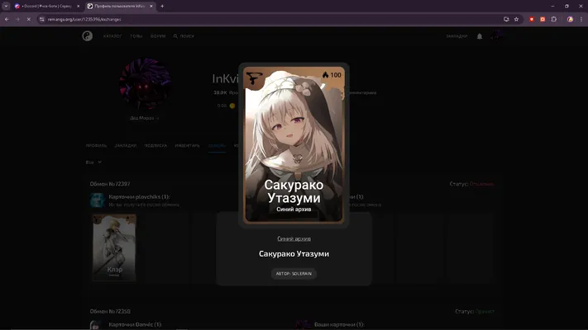588x330 pixels.
Task: Switch to the Подписка profile tab
Action: [x=155, y=145]
